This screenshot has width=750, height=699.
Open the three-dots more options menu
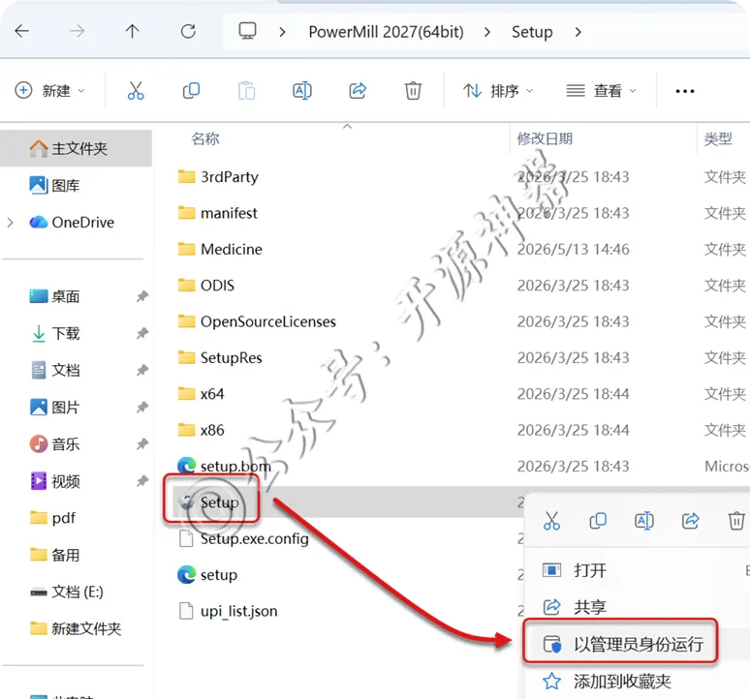[685, 91]
